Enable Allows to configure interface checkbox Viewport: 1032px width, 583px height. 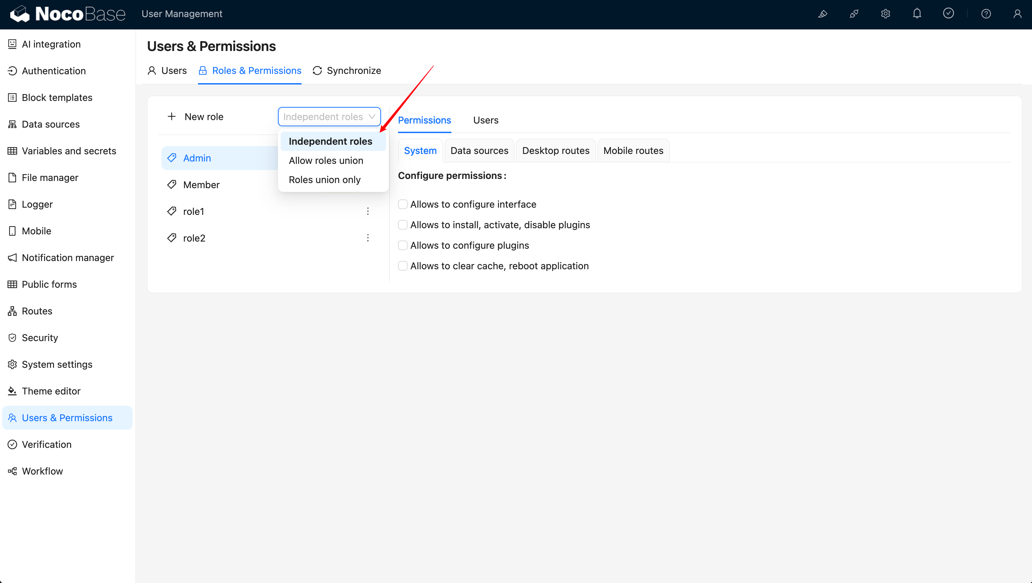tap(402, 204)
